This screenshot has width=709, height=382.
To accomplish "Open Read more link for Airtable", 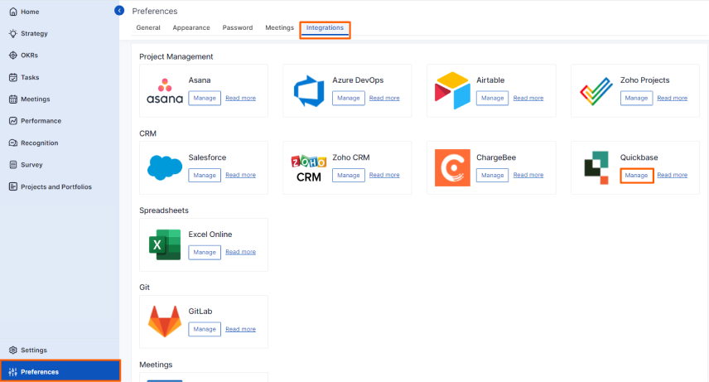I will (x=528, y=99).
